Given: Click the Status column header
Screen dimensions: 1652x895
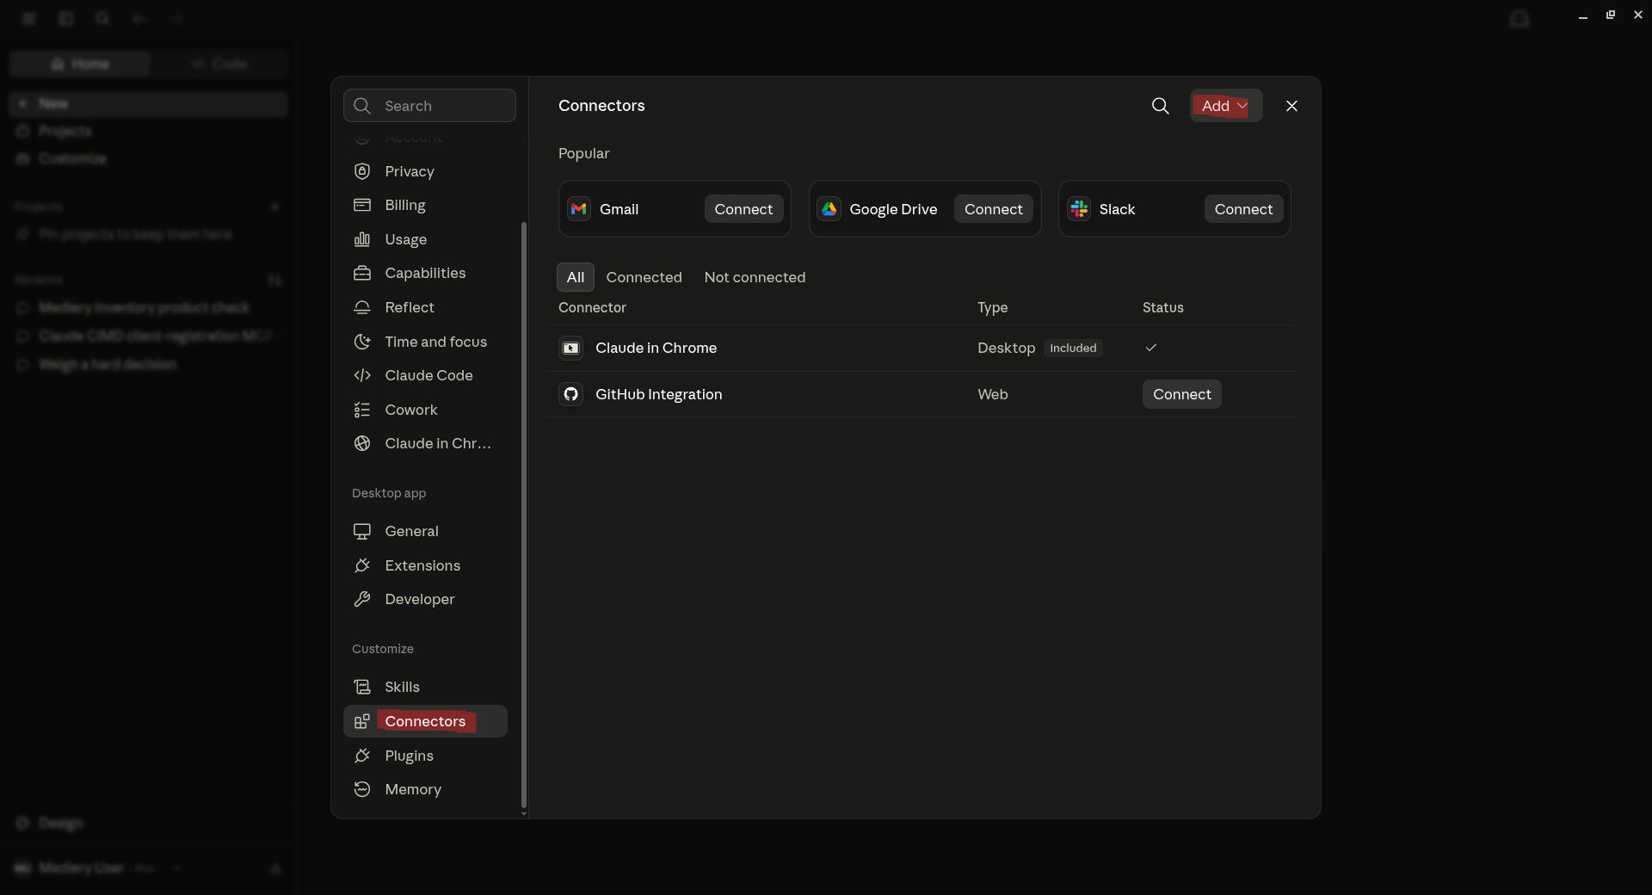Looking at the screenshot, I should (1162, 307).
